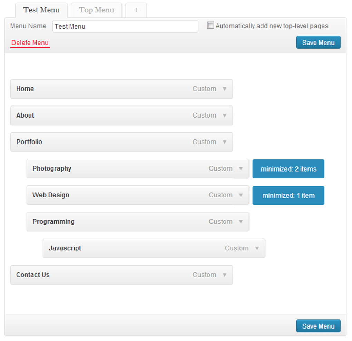Open the Programming item's dropdown arrow
Image resolution: width=352 pixels, height=341 pixels.
241,222
